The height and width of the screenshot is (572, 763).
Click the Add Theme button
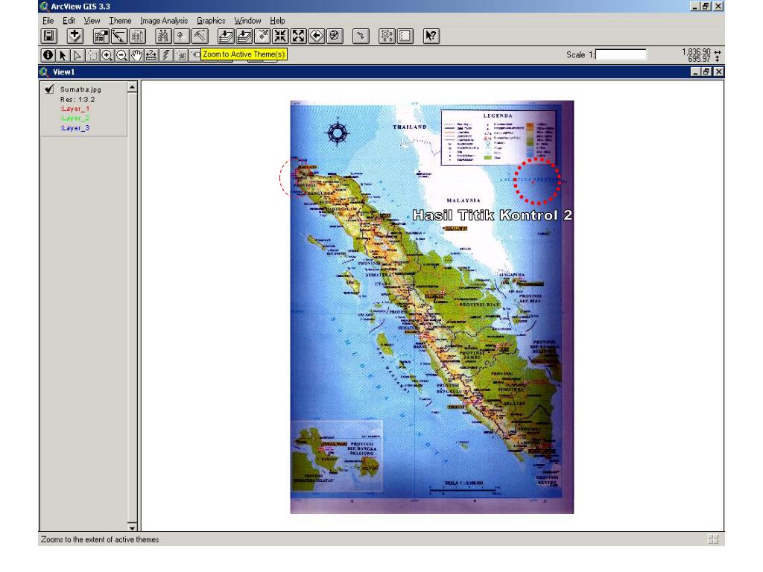75,36
